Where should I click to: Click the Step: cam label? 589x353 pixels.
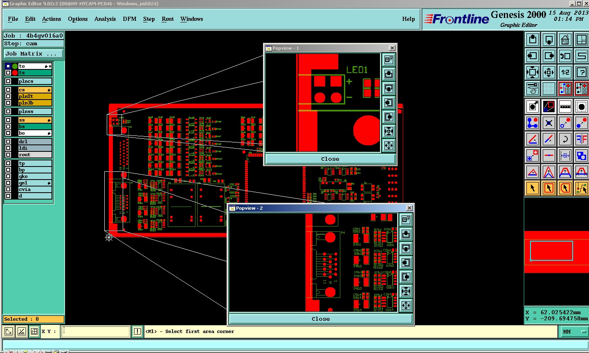[x=34, y=44]
